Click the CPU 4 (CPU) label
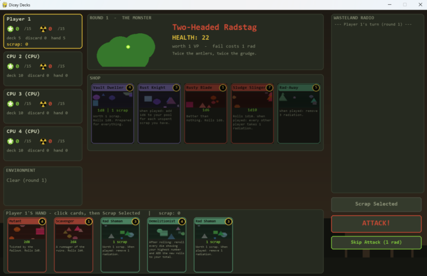This screenshot has height=276, width=427. pos(23,131)
